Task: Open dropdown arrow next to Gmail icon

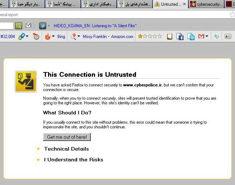Action: [x=207, y=37]
